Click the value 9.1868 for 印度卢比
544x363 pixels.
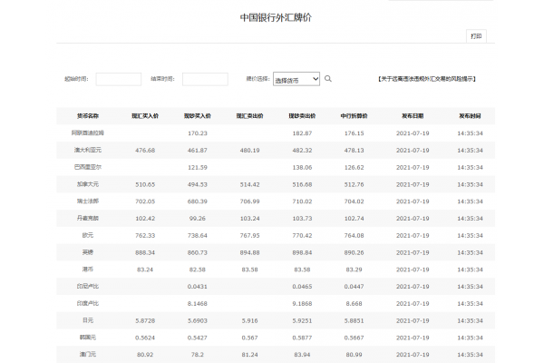click(x=302, y=303)
